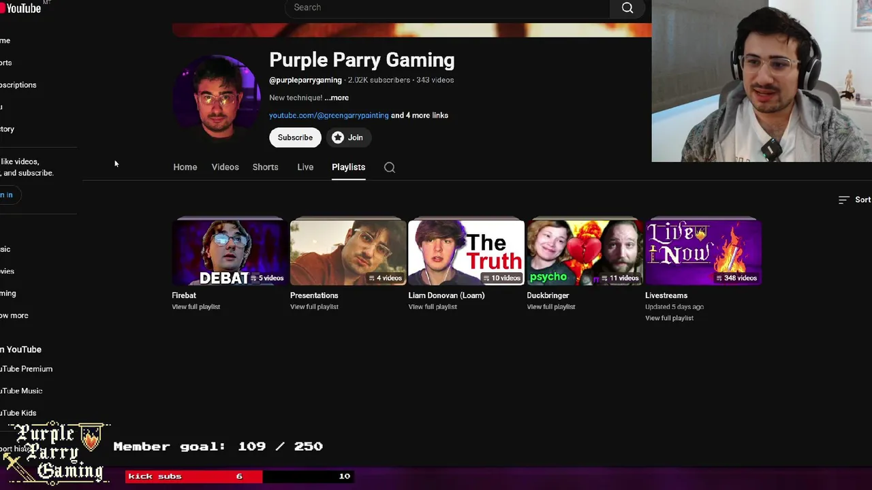Click the 'Updated 5 days ago' text
872x490 pixels.
point(674,307)
